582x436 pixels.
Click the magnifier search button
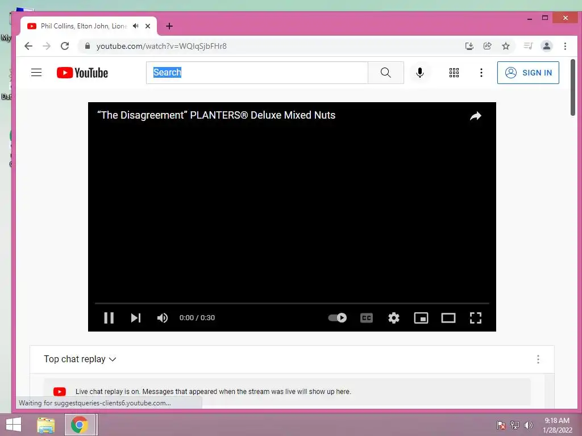386,73
